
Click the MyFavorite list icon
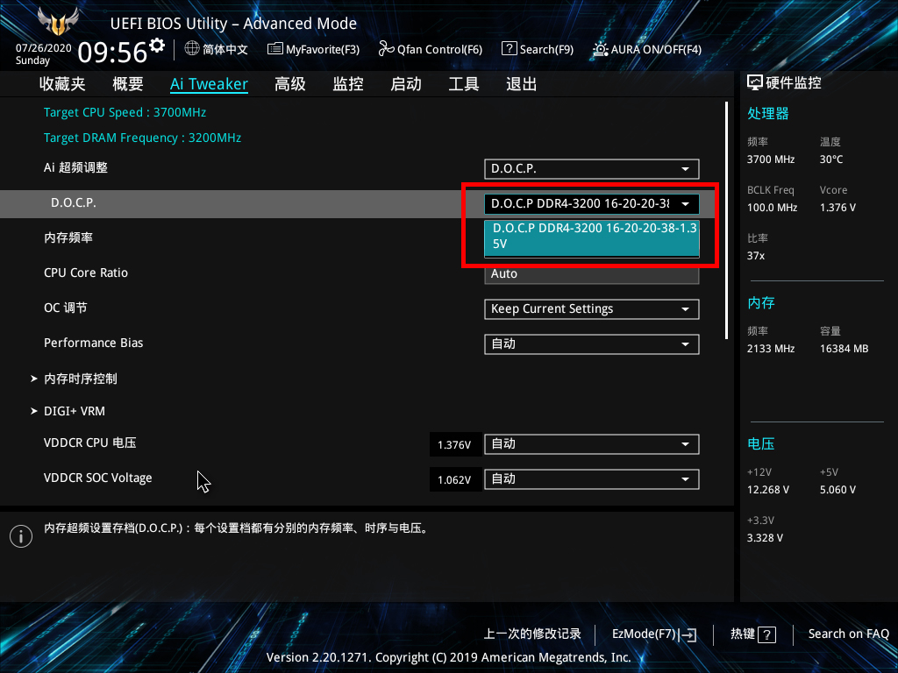tap(274, 49)
